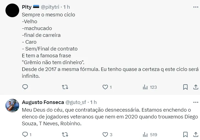Open the @pitytri handle link
This screenshot has height=140, width=200.
51,7
